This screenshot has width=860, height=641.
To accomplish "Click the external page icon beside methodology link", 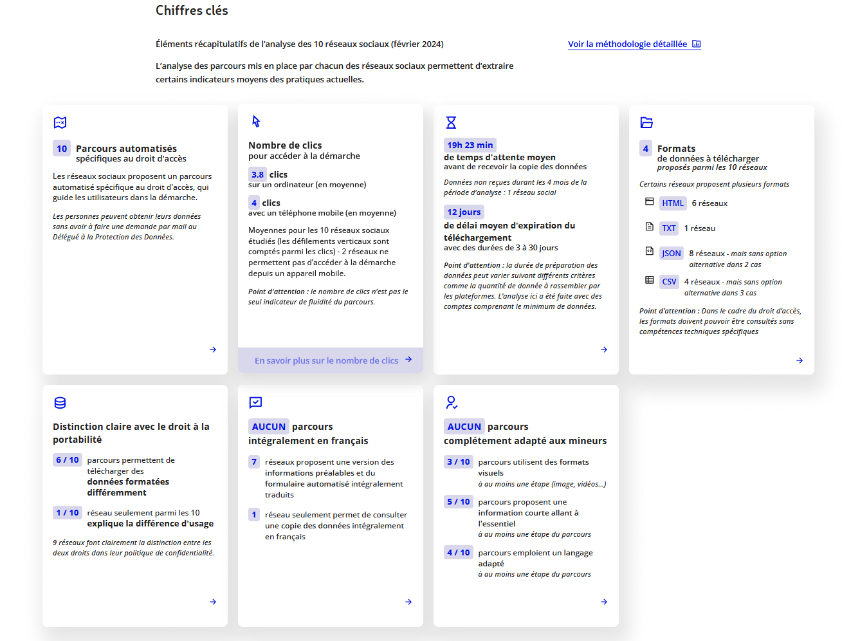I will pos(696,44).
